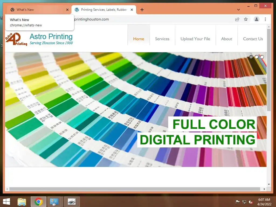Open the Home menu item

(139, 39)
